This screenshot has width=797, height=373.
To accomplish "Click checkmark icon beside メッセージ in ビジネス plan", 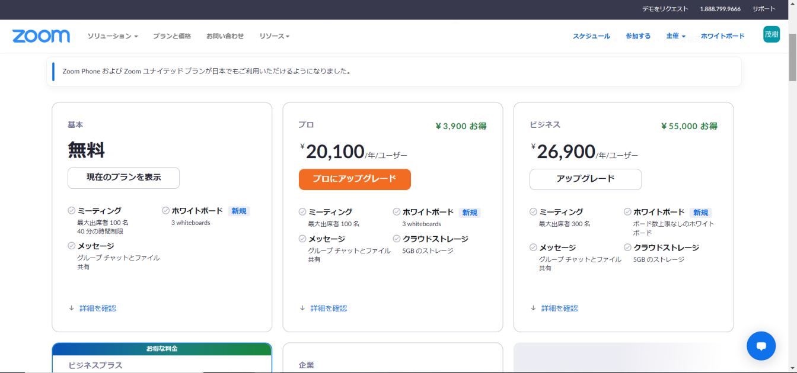I will tap(533, 248).
